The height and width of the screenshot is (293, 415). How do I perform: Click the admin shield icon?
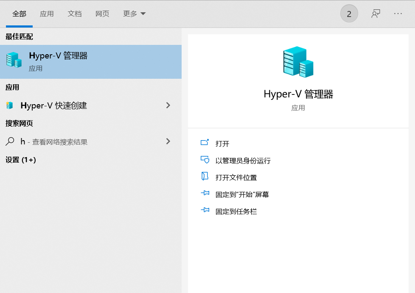205,160
